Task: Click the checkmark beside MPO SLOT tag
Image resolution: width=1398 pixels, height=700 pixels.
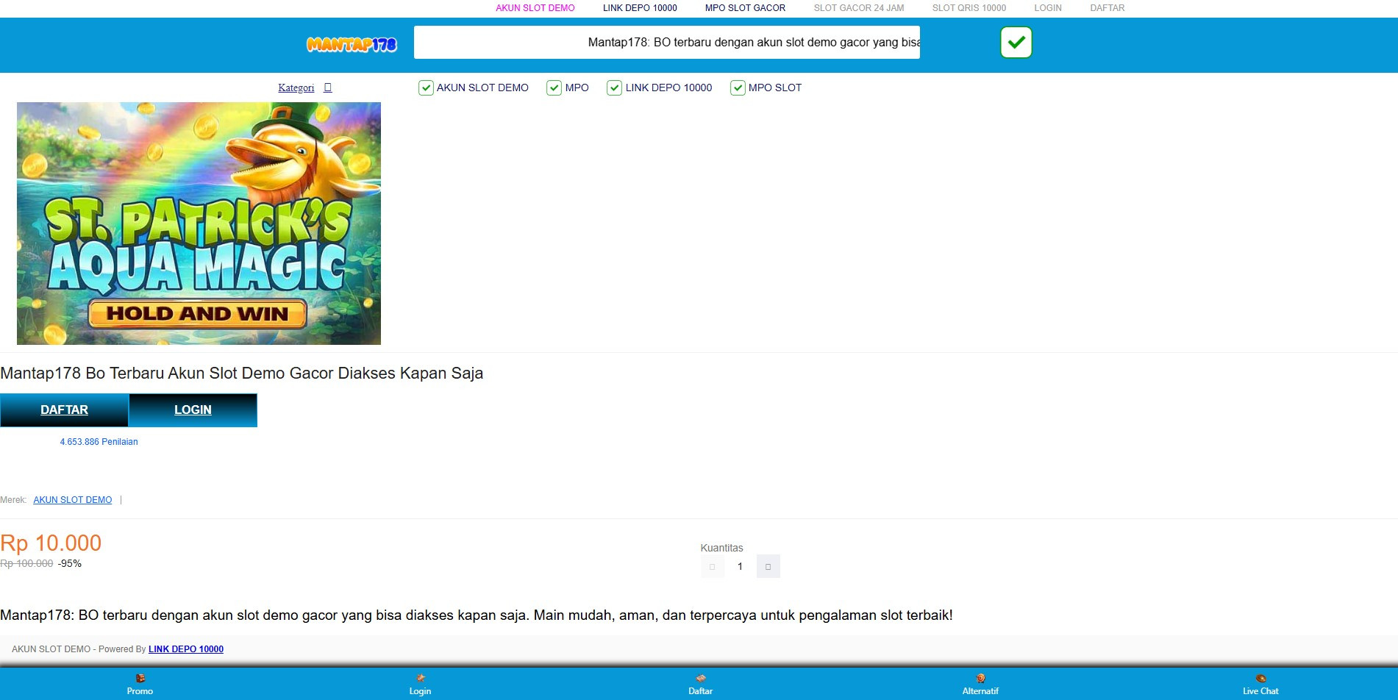Action: (x=738, y=88)
